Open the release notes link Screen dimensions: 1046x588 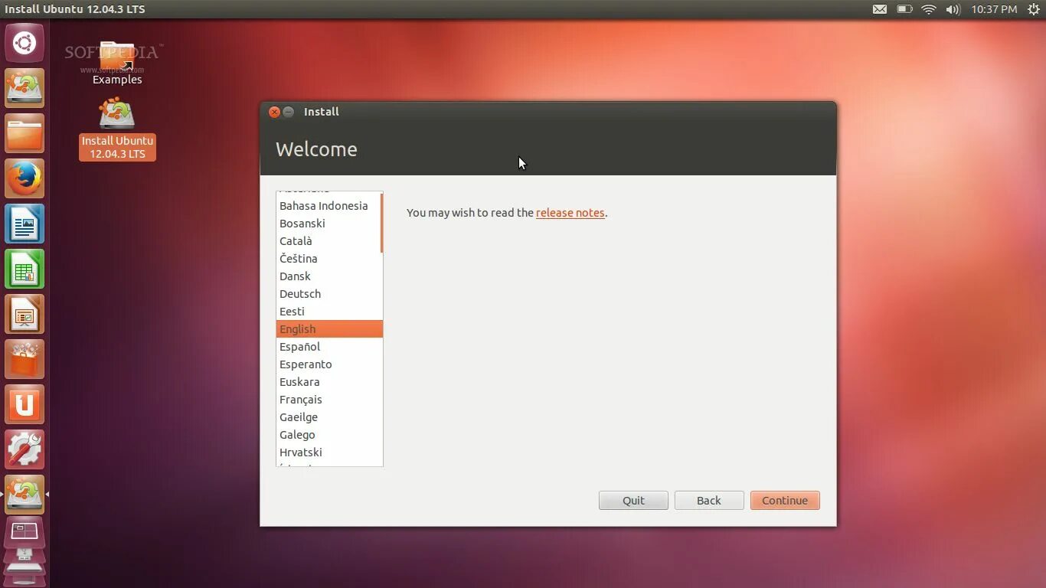tap(570, 213)
